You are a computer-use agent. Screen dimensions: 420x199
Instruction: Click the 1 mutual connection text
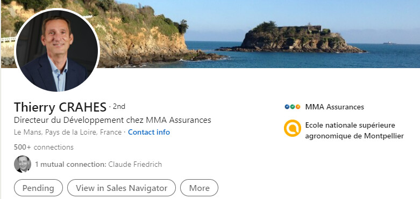[x=70, y=164]
